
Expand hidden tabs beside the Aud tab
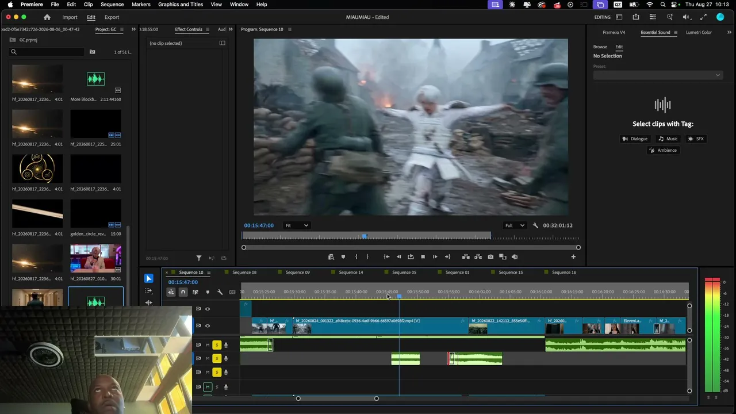tap(231, 29)
